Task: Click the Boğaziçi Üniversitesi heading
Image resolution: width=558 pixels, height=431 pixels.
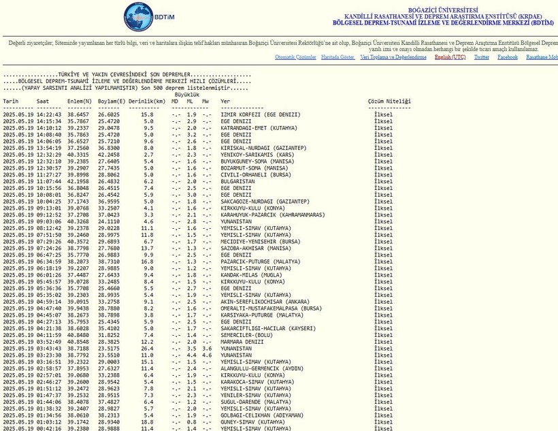Action: coord(443,10)
